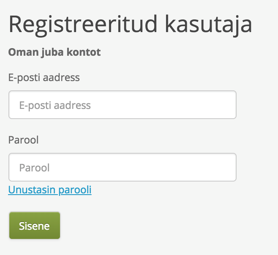This screenshot has height=255, width=278.
Task: Click the word parooli in the blue link
Action: click(x=75, y=190)
